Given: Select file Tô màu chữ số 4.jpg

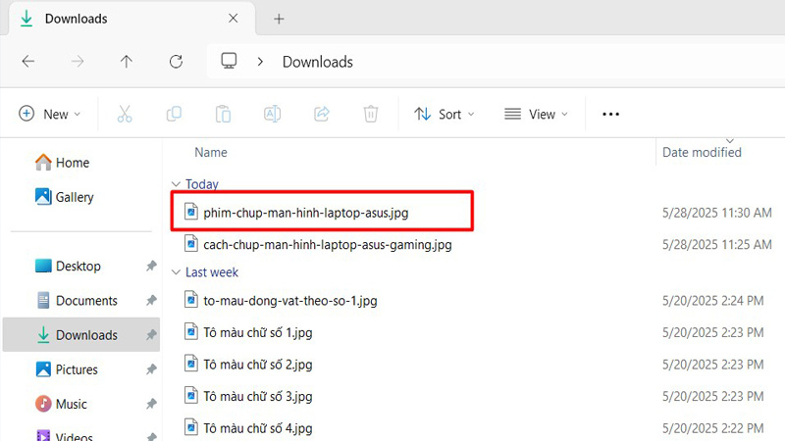Looking at the screenshot, I should coord(258,428).
